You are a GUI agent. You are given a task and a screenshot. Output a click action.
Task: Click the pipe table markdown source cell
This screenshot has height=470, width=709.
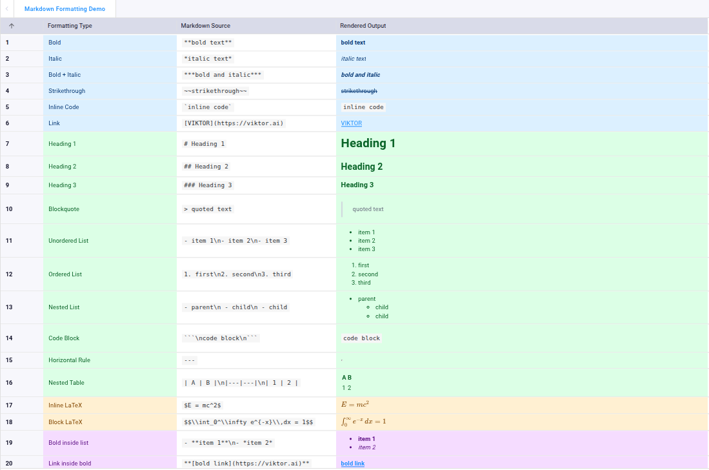click(x=256, y=383)
